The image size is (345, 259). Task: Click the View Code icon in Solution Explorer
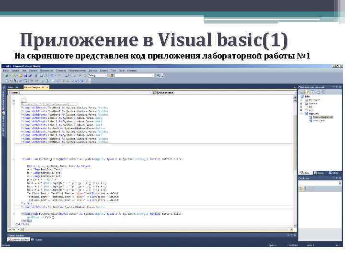click(x=318, y=92)
